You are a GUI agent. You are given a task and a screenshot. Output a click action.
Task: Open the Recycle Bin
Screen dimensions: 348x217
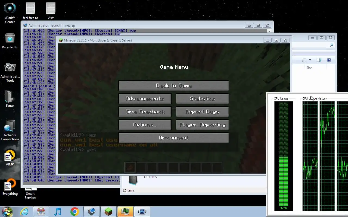tap(10, 41)
